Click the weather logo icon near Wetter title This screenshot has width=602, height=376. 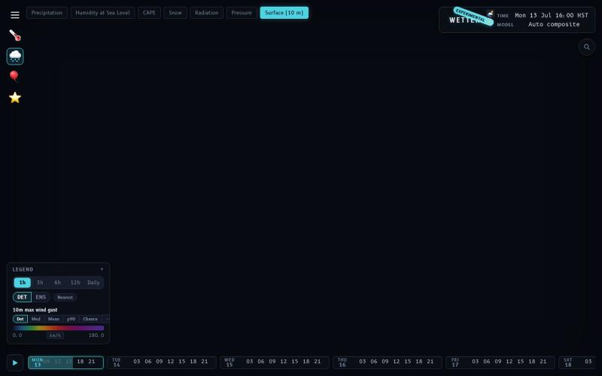[x=490, y=14]
